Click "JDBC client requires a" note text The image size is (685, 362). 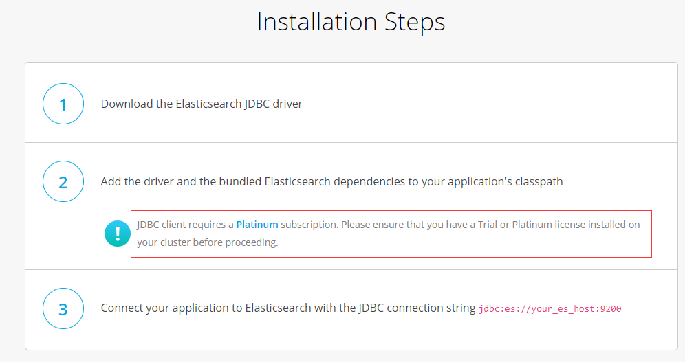(186, 225)
